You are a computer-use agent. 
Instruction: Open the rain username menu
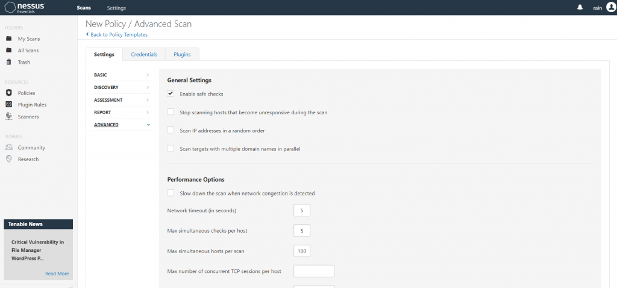tap(597, 8)
